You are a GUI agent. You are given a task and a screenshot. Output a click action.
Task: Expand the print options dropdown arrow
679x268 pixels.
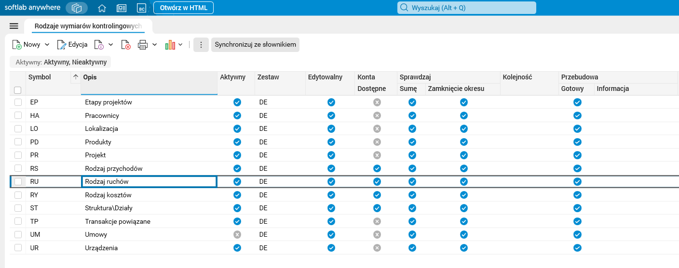155,45
